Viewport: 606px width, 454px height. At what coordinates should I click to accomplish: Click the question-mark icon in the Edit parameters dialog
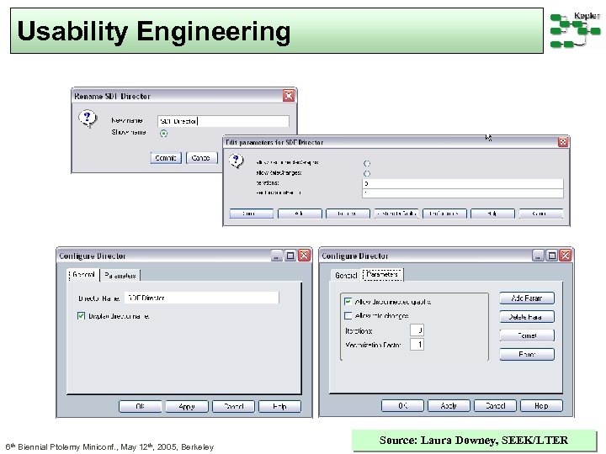pyautogui.click(x=237, y=161)
